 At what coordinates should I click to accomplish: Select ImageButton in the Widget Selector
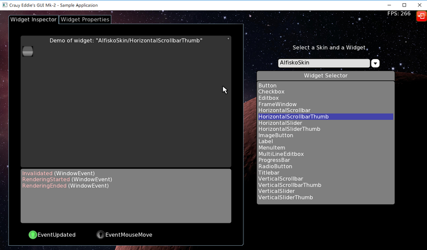coord(275,135)
